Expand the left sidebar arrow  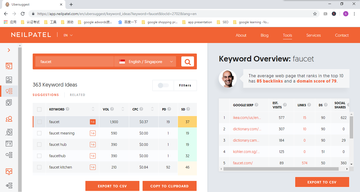pyautogui.click(x=9, y=50)
